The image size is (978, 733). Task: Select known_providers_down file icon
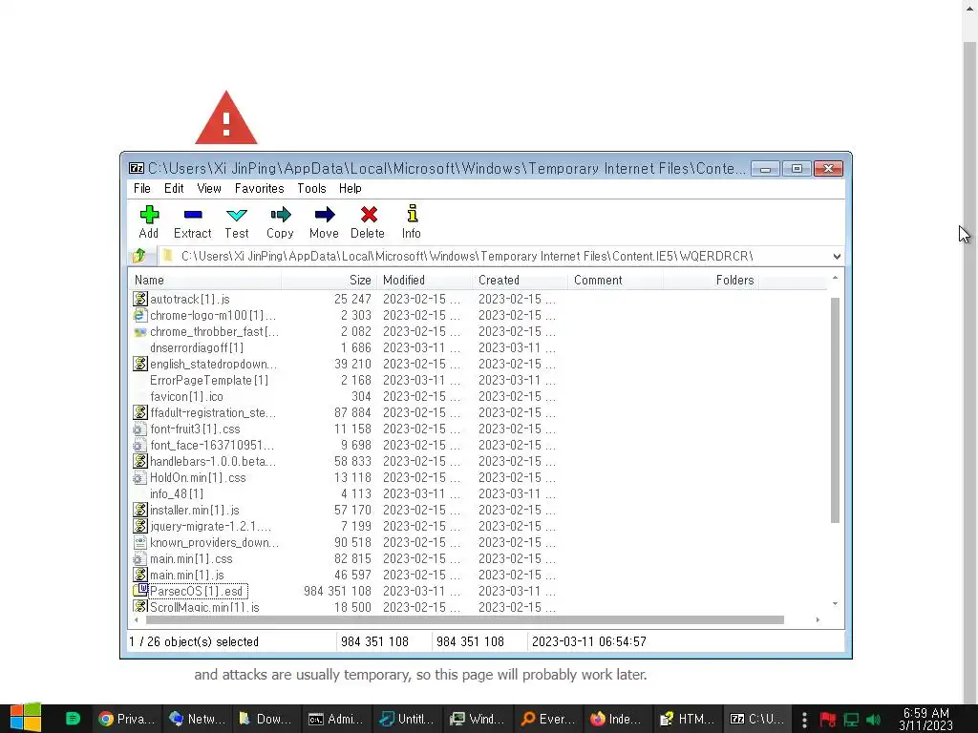pyautogui.click(x=140, y=542)
